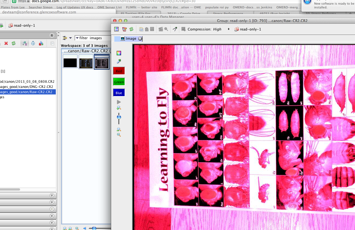Screen dimensions: 355x230
Task: Open 'populate roi py' bookmark
Action: pos(217,7)
